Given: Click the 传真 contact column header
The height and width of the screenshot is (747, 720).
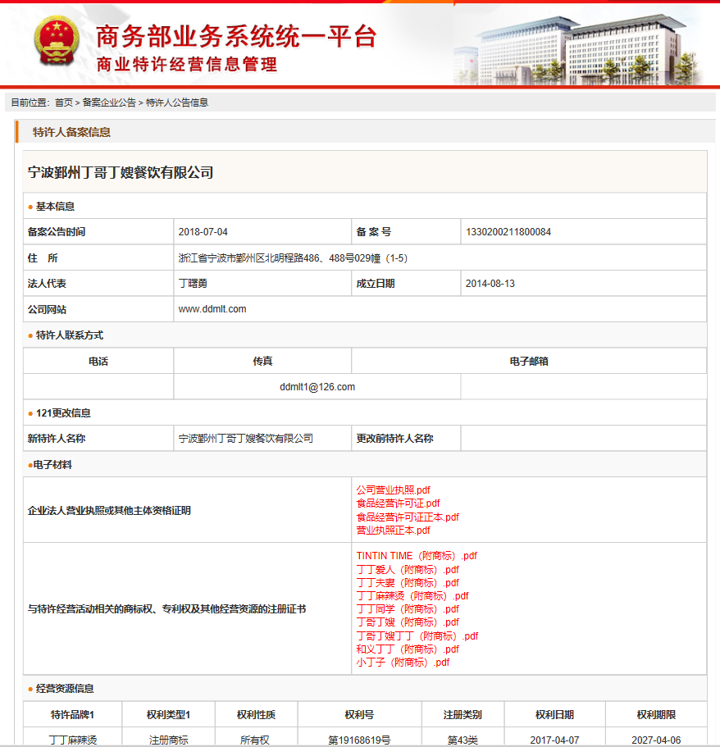Looking at the screenshot, I should (262, 361).
